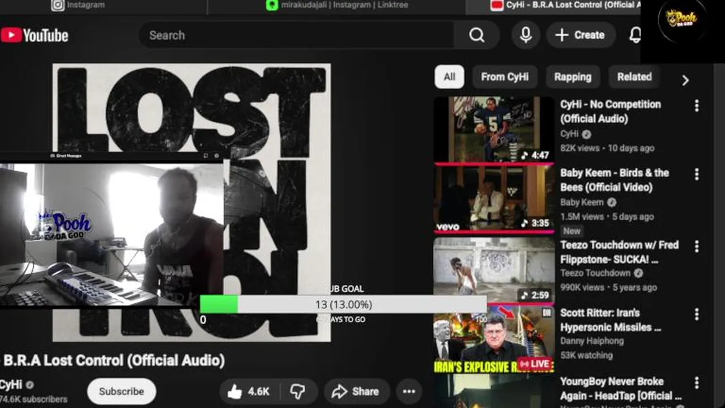Open the YouTube home logo
Viewport: 725px width, 408px height.
(x=35, y=35)
